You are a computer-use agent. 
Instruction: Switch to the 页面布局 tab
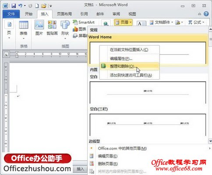[x=64, y=14]
